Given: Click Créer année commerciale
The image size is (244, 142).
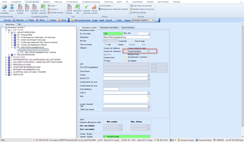Looking at the screenshot, I should (141, 6).
